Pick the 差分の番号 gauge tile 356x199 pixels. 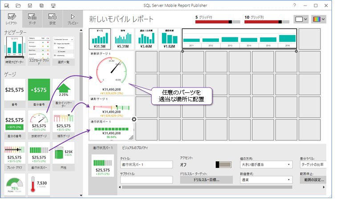(15, 125)
